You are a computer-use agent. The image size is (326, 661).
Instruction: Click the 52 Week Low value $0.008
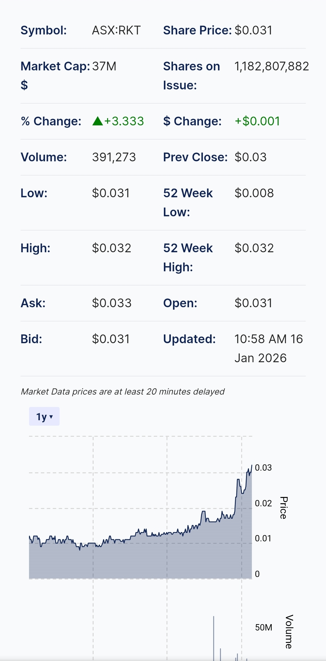click(254, 193)
